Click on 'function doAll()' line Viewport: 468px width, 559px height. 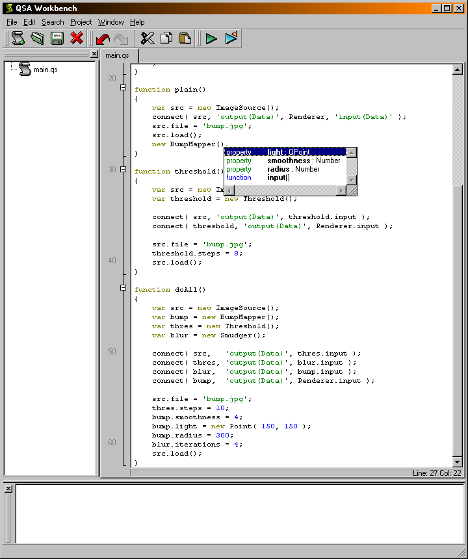click(x=170, y=290)
